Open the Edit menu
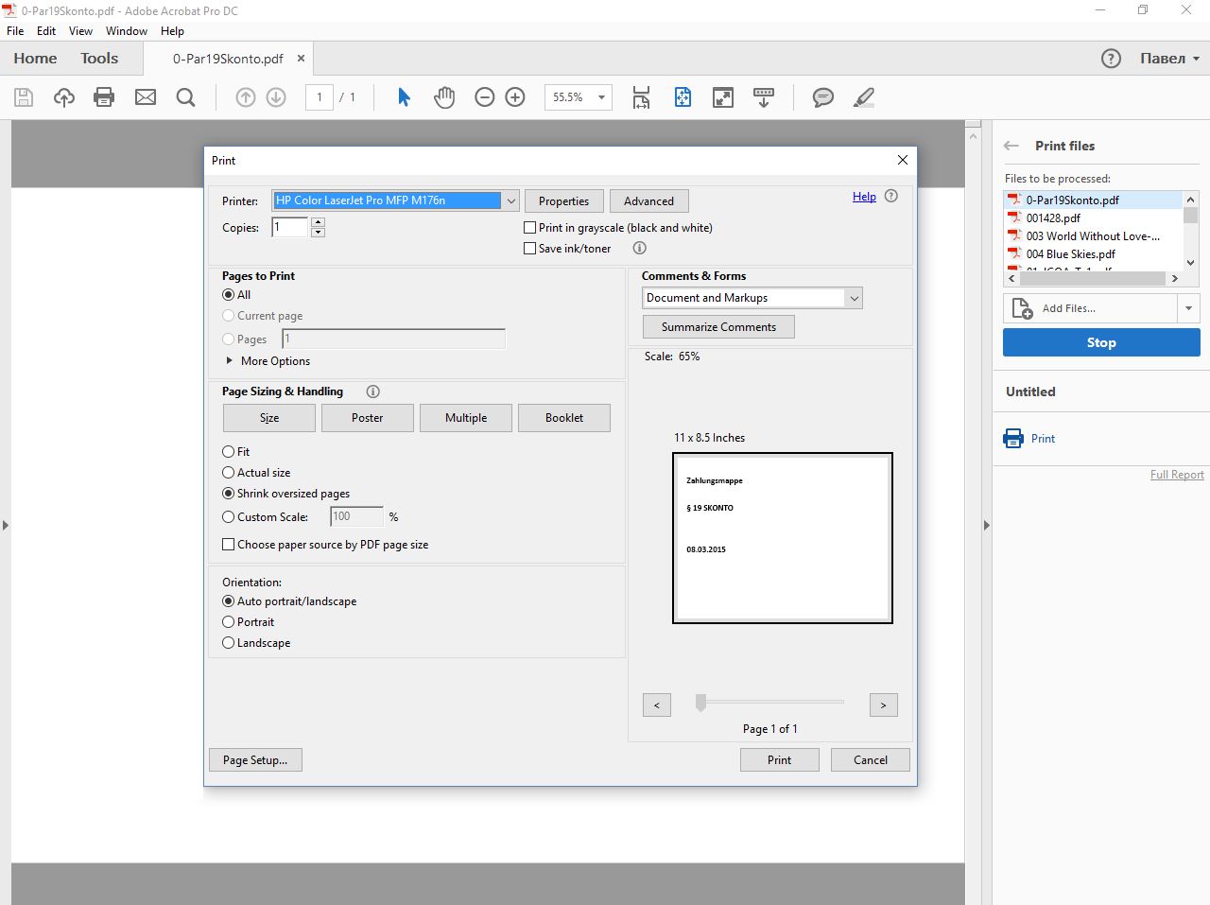Screen dimensions: 1210x905 pyautogui.click(x=46, y=31)
